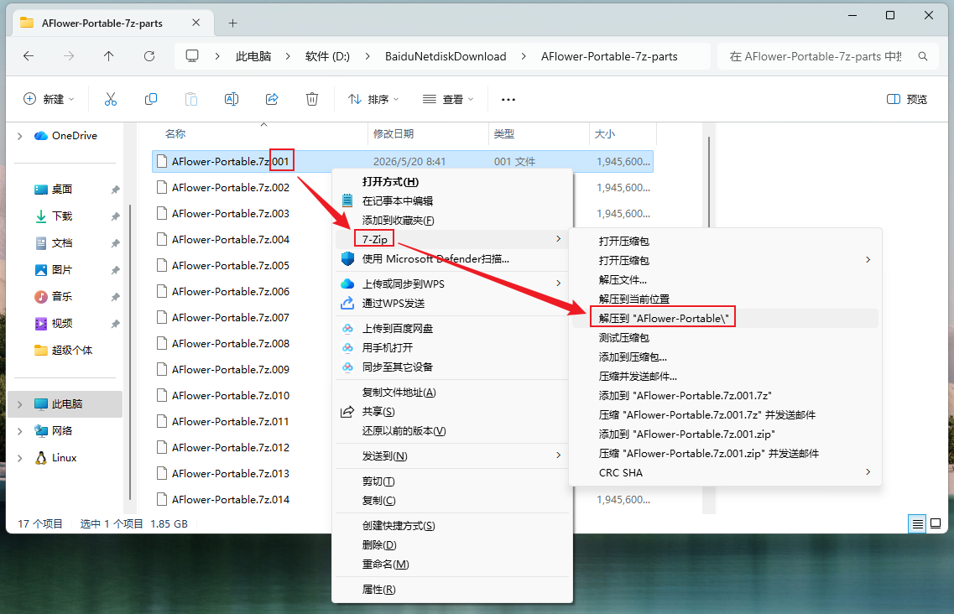This screenshot has width=954, height=614.
Task: Click the Paste clipboard icon
Action: pyautogui.click(x=191, y=99)
